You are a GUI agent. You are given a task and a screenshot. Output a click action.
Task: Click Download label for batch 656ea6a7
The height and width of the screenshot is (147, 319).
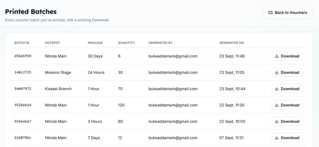coord(290,121)
